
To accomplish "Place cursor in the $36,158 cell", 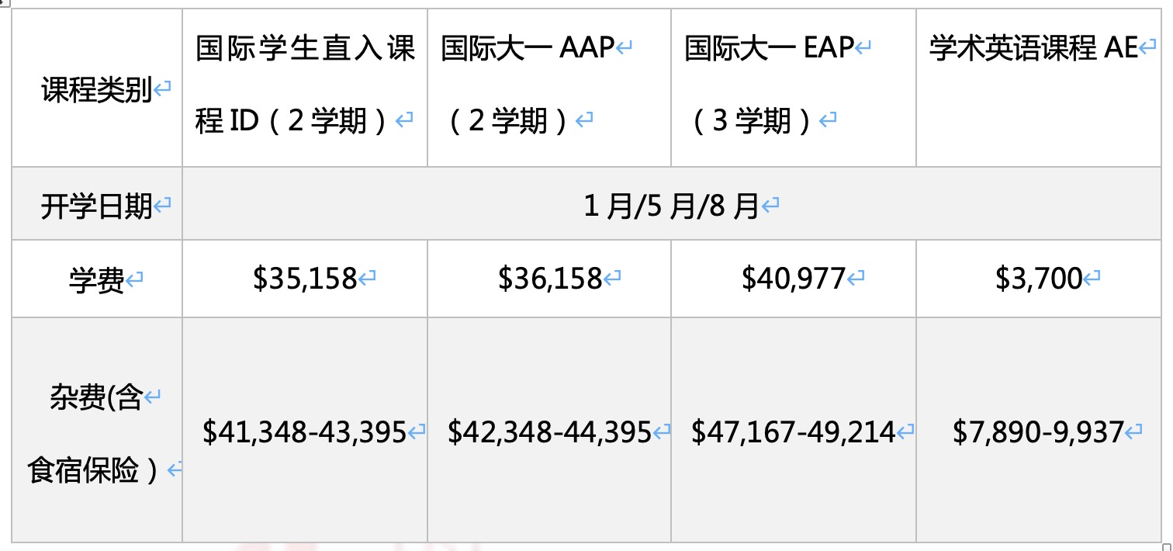I will click(x=549, y=279).
